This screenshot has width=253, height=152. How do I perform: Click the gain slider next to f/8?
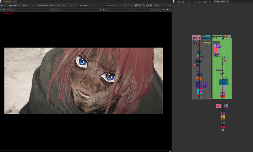pyautogui.click(x=32, y=10)
